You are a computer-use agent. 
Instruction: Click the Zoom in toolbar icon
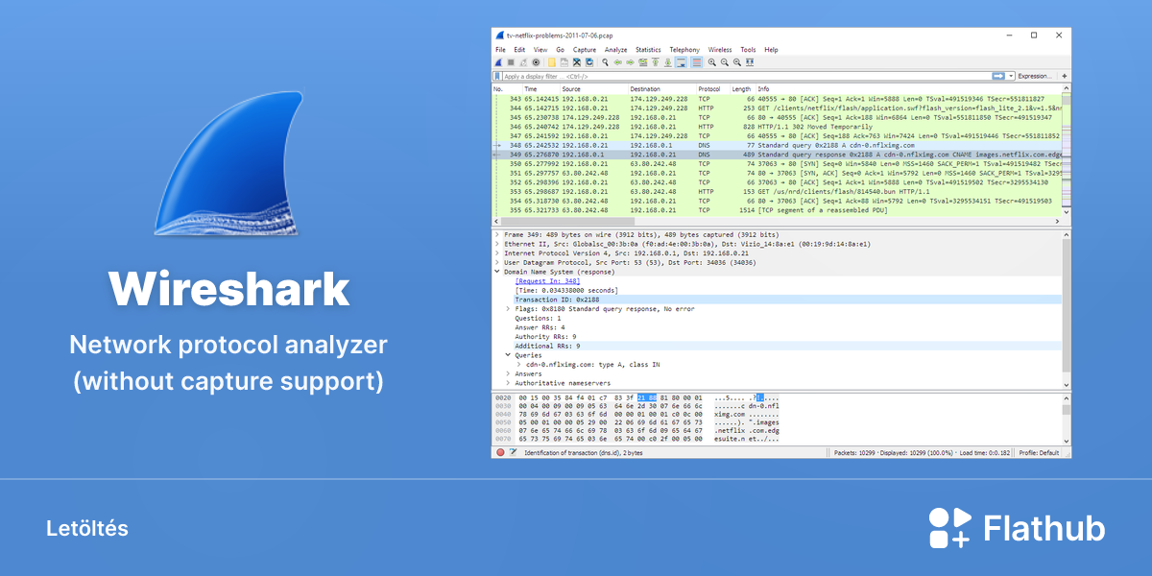[712, 62]
